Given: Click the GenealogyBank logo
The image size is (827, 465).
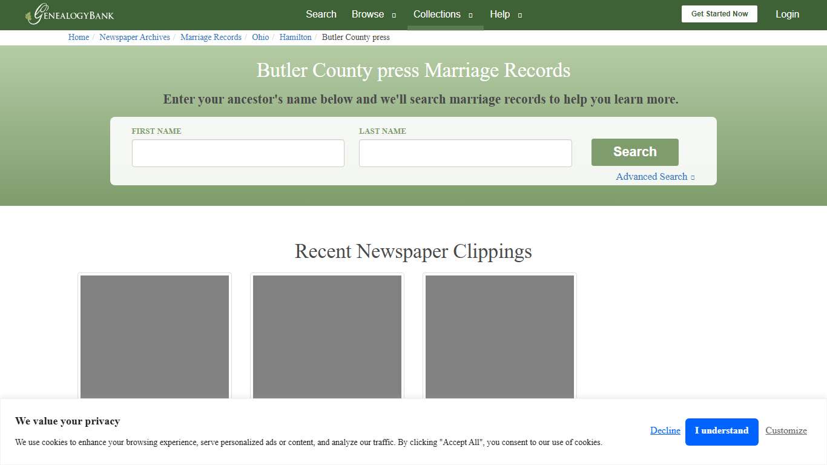Looking at the screenshot, I should point(68,14).
